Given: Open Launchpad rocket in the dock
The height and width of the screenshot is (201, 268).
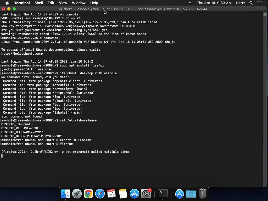Looking at the screenshot, I should (x=77, y=194).
